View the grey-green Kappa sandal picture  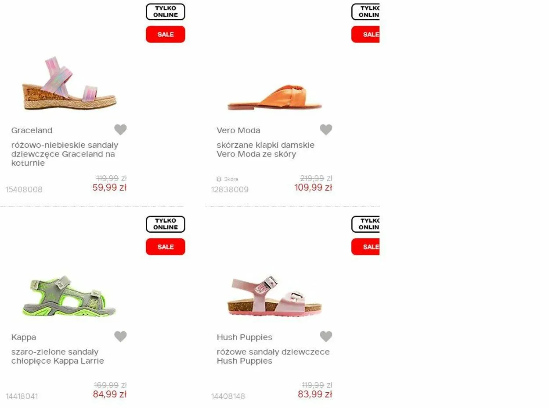69,296
